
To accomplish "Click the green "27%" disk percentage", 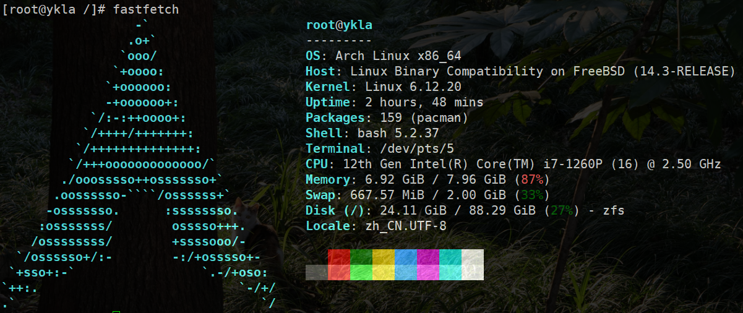I will pyautogui.click(x=562, y=210).
